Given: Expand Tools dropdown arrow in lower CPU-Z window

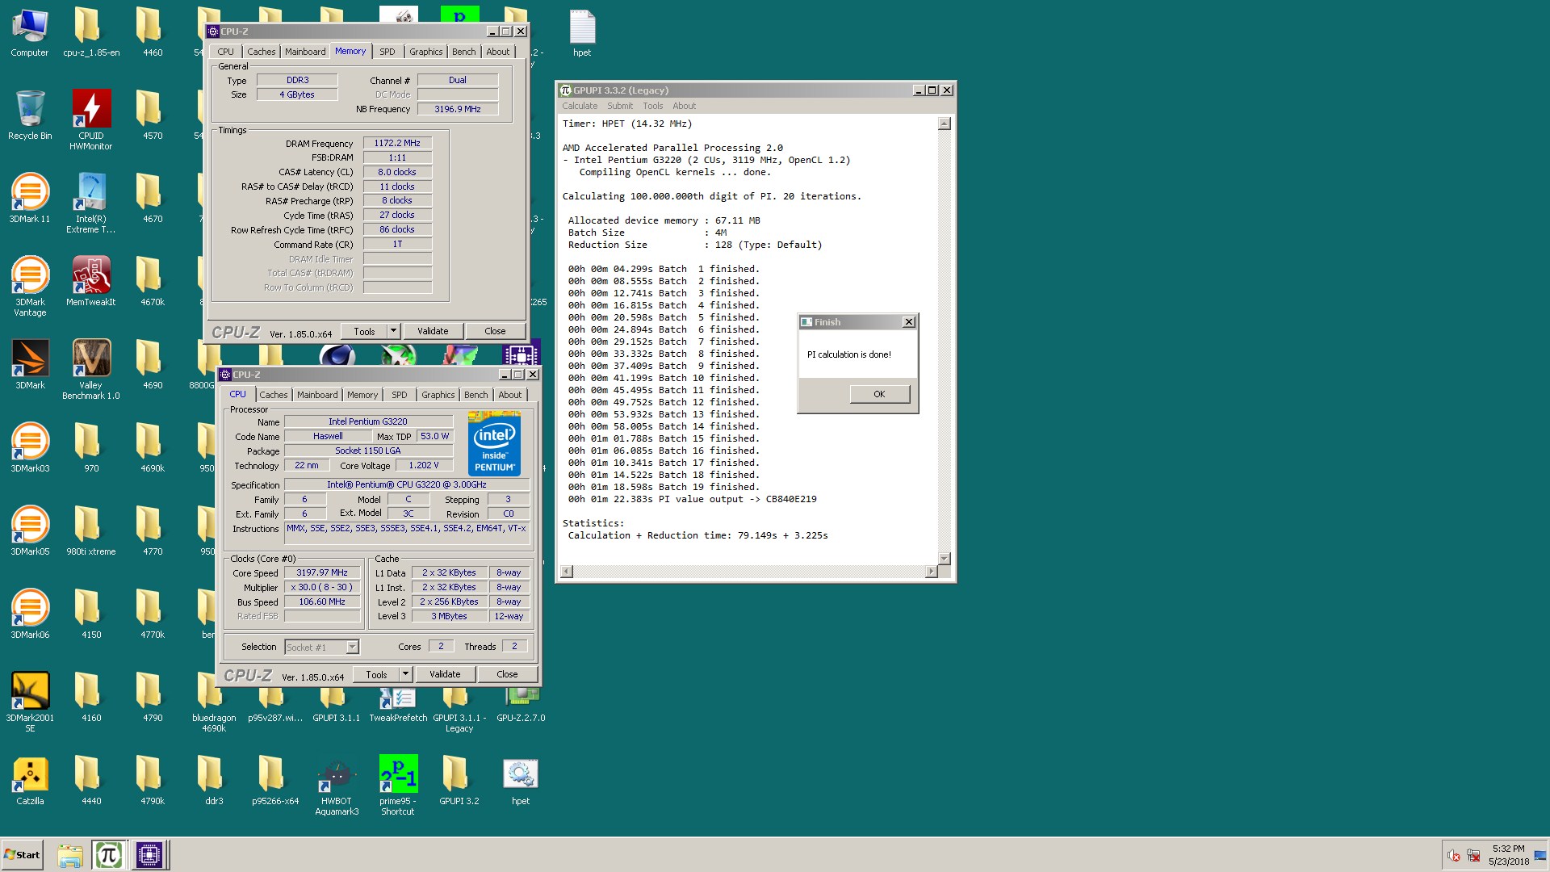Looking at the screenshot, I should click(405, 674).
